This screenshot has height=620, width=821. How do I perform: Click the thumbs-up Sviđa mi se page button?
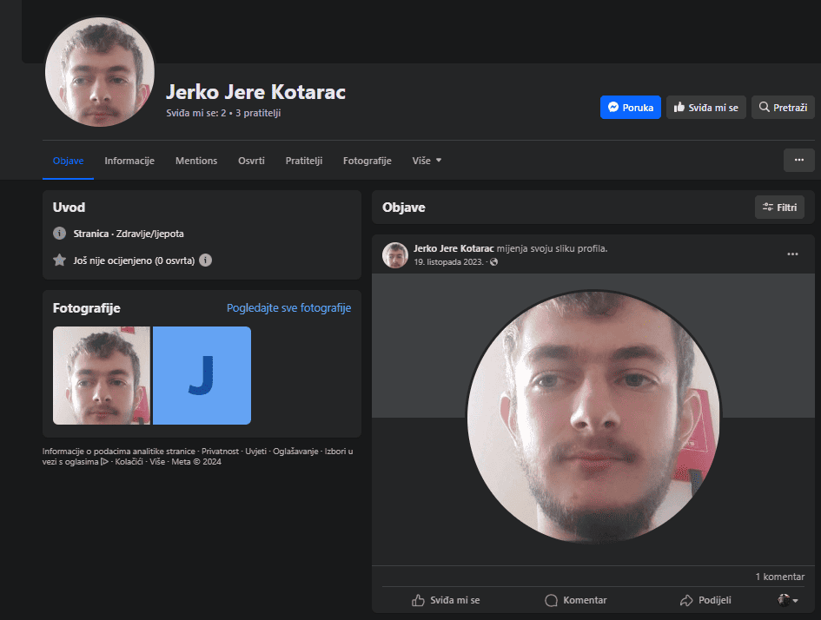[705, 108]
